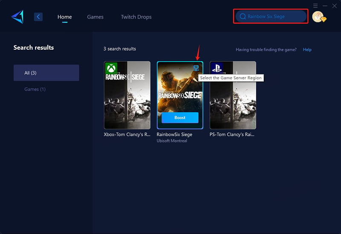Open the Xbox Rainbow Six Siege cover
341x234 pixels.
pos(127,95)
